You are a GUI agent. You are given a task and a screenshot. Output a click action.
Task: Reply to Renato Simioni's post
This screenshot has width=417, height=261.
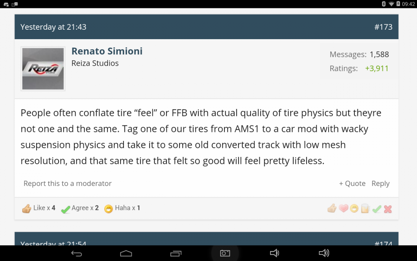point(380,183)
